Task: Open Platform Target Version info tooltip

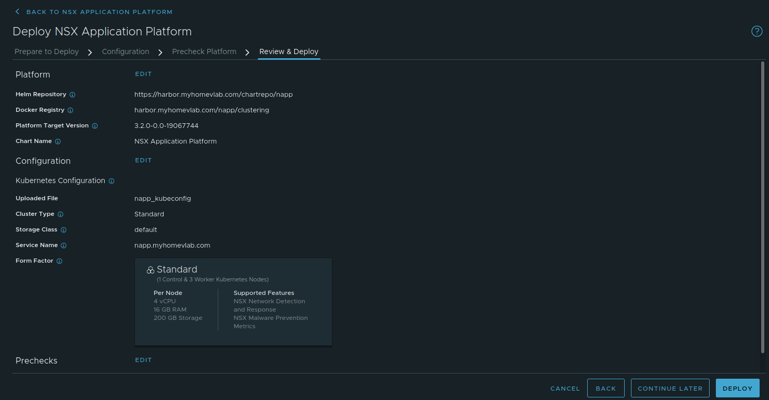Action: pyautogui.click(x=95, y=126)
